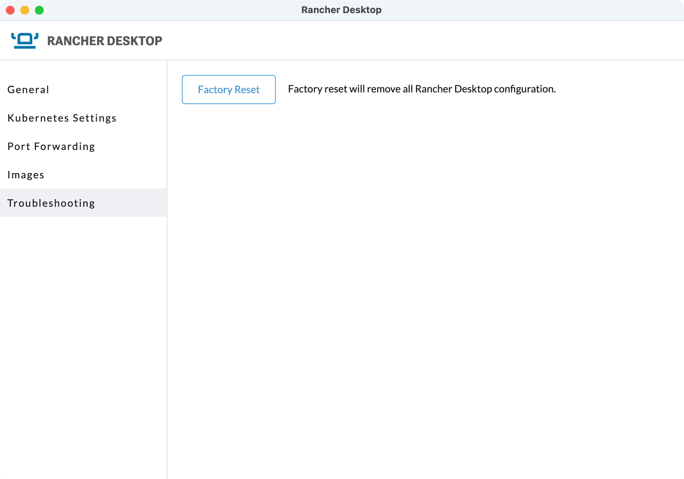Maximize the window with the green button
The width and height of the screenshot is (684, 479).
39,10
